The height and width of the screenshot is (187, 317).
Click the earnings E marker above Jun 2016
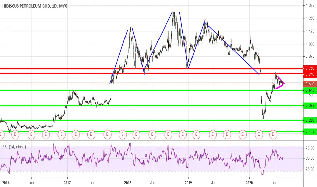[31, 134]
